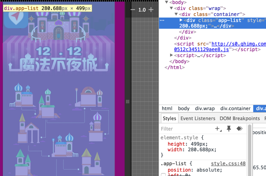This screenshot has height=176, width=266.
Task: Click the animations diamond icon in Styles
Action: (x=239, y=129)
